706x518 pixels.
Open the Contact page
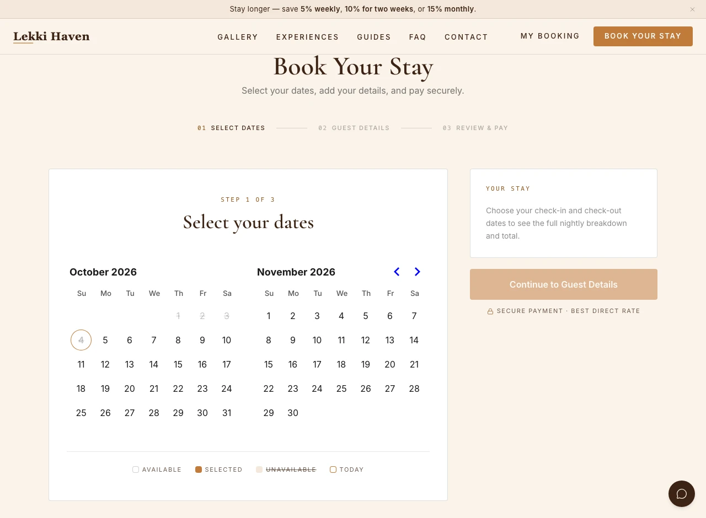(x=466, y=37)
